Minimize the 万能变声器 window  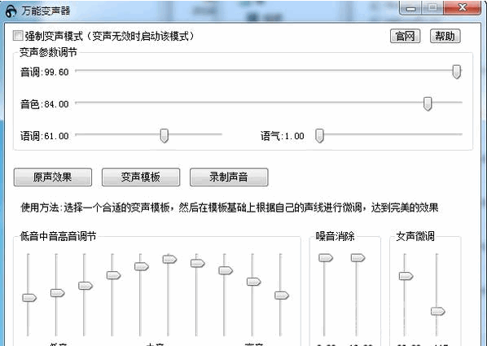[410, 8]
